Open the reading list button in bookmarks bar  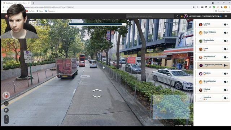[222, 11]
